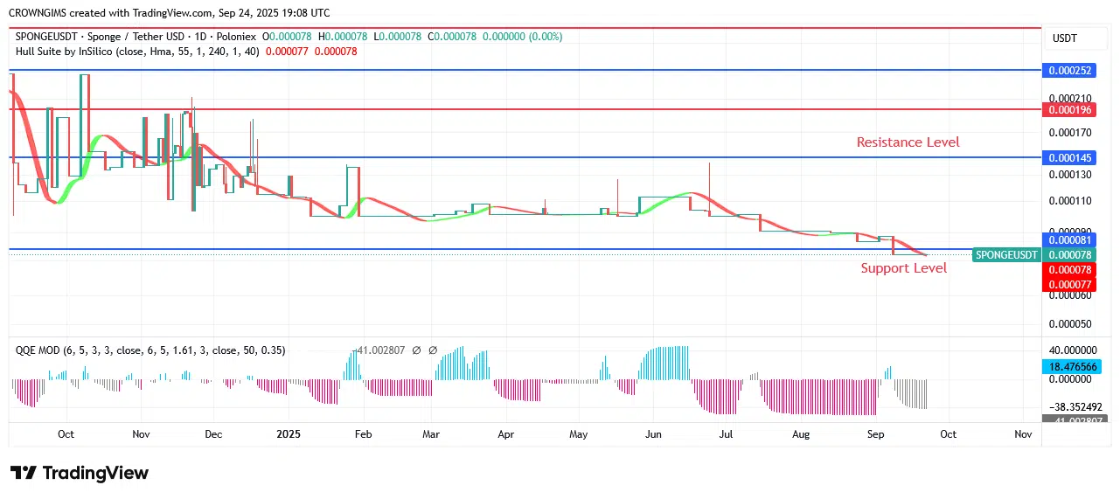Viewport: 1120px width, 499px height.
Task: Click the teal 0.000078 current price label
Action: tap(1071, 254)
